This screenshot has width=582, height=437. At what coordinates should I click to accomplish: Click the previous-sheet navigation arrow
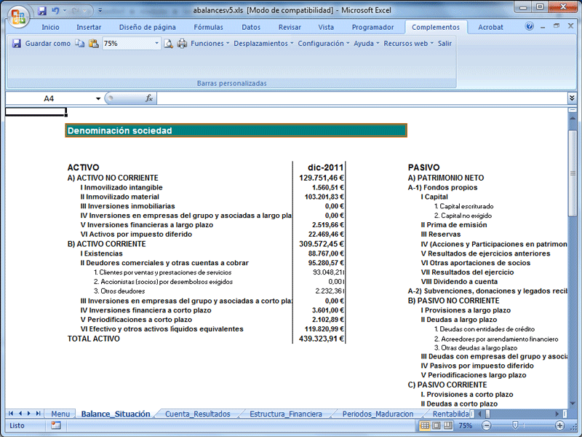coord(20,413)
